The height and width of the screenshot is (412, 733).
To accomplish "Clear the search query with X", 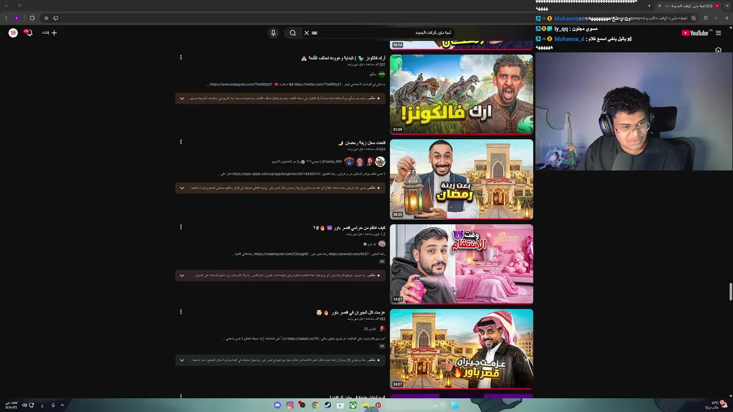I will tap(306, 33).
